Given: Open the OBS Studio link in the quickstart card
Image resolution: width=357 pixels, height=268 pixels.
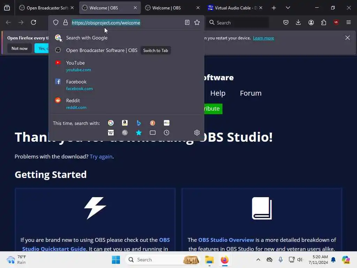Looking at the screenshot, I should coord(96,244).
